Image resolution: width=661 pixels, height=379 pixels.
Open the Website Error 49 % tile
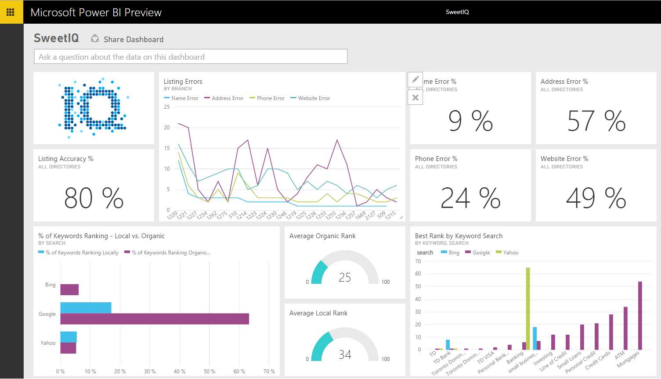point(596,185)
